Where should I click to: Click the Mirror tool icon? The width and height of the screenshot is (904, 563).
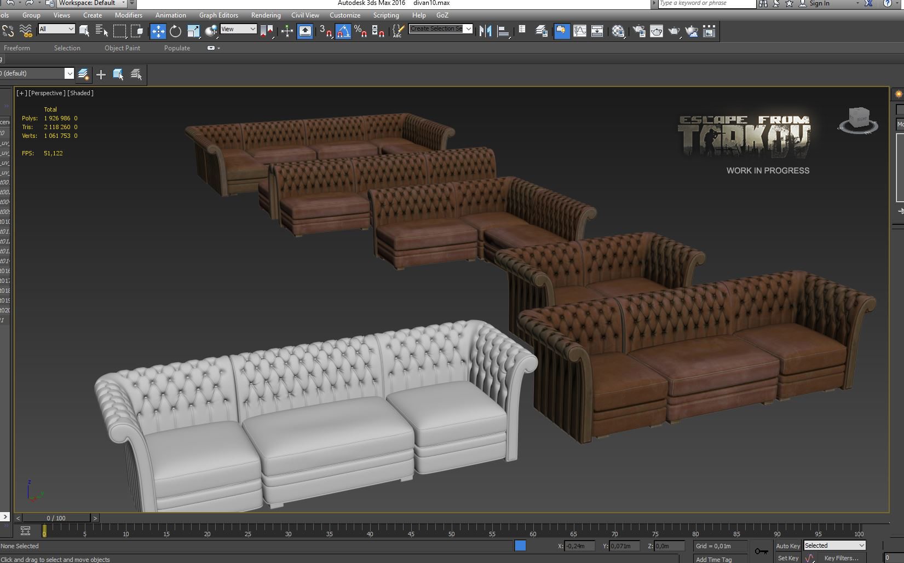point(485,31)
